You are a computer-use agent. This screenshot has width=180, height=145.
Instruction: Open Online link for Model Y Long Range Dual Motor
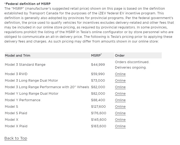(x=120, y=94)
